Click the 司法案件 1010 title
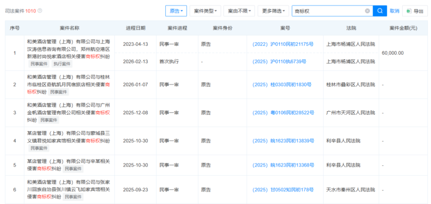This screenshot has height=204, width=431. click(x=21, y=11)
